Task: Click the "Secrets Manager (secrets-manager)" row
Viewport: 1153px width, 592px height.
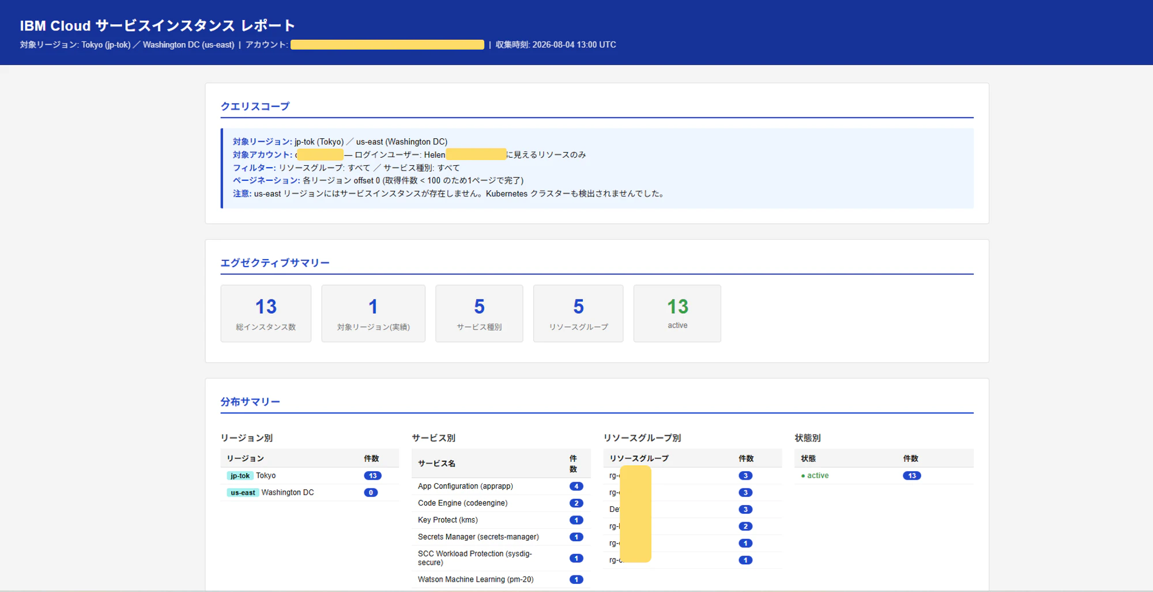Action: (501, 537)
